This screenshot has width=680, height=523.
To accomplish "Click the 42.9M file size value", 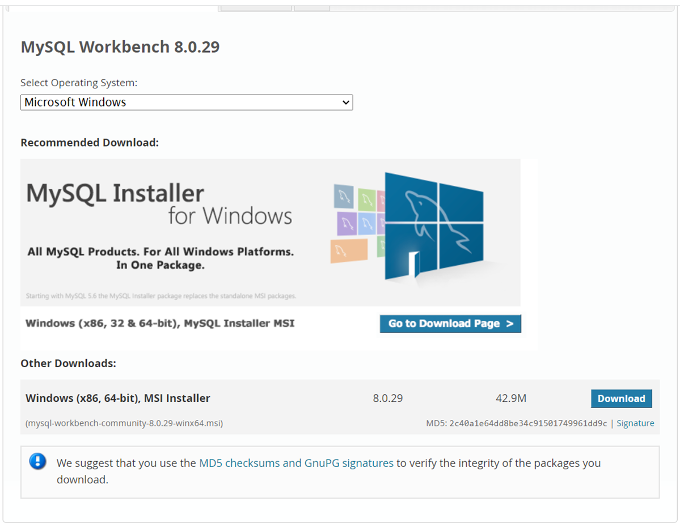I will 511,398.
